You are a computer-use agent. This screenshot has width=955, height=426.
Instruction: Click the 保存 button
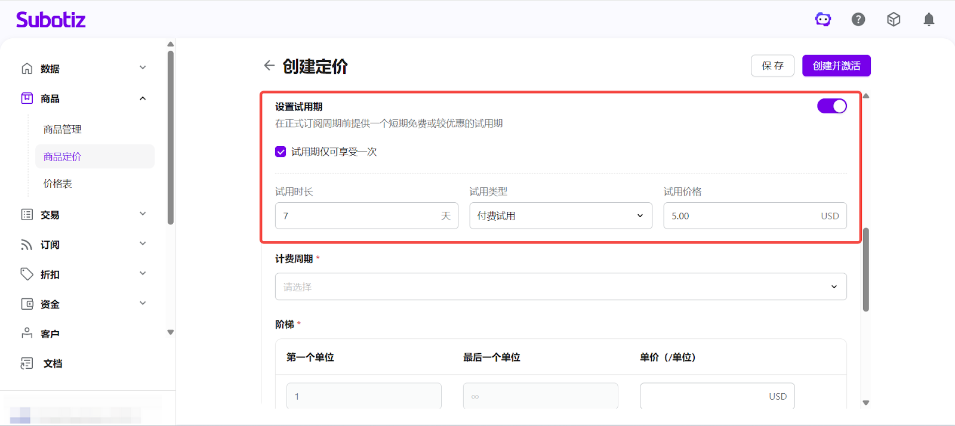tap(772, 66)
